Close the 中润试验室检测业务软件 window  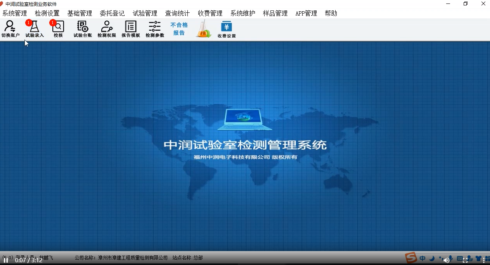coord(483,4)
